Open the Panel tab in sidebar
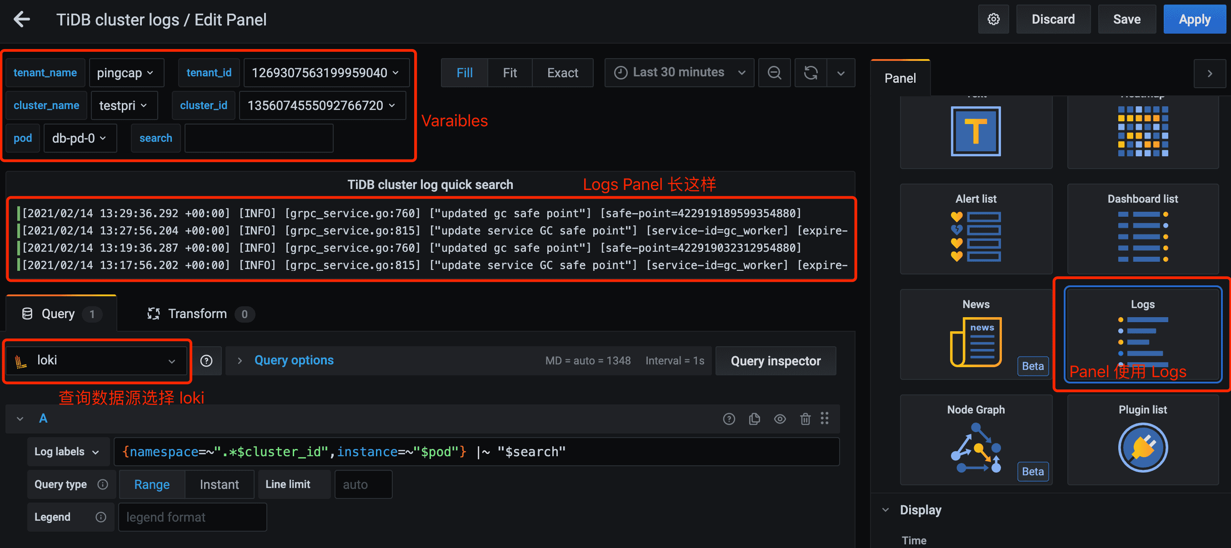Viewport: 1231px width, 548px height. (901, 78)
